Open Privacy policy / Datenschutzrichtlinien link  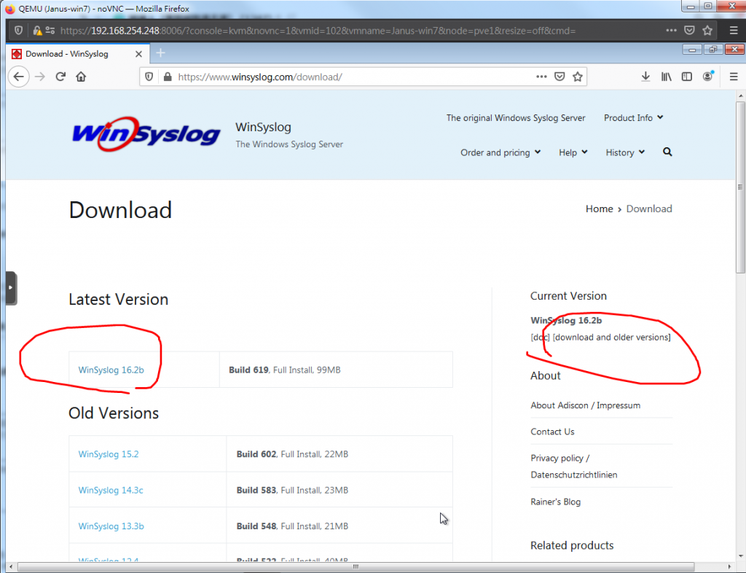click(574, 467)
